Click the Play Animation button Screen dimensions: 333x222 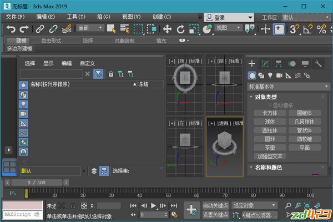tap(153, 205)
